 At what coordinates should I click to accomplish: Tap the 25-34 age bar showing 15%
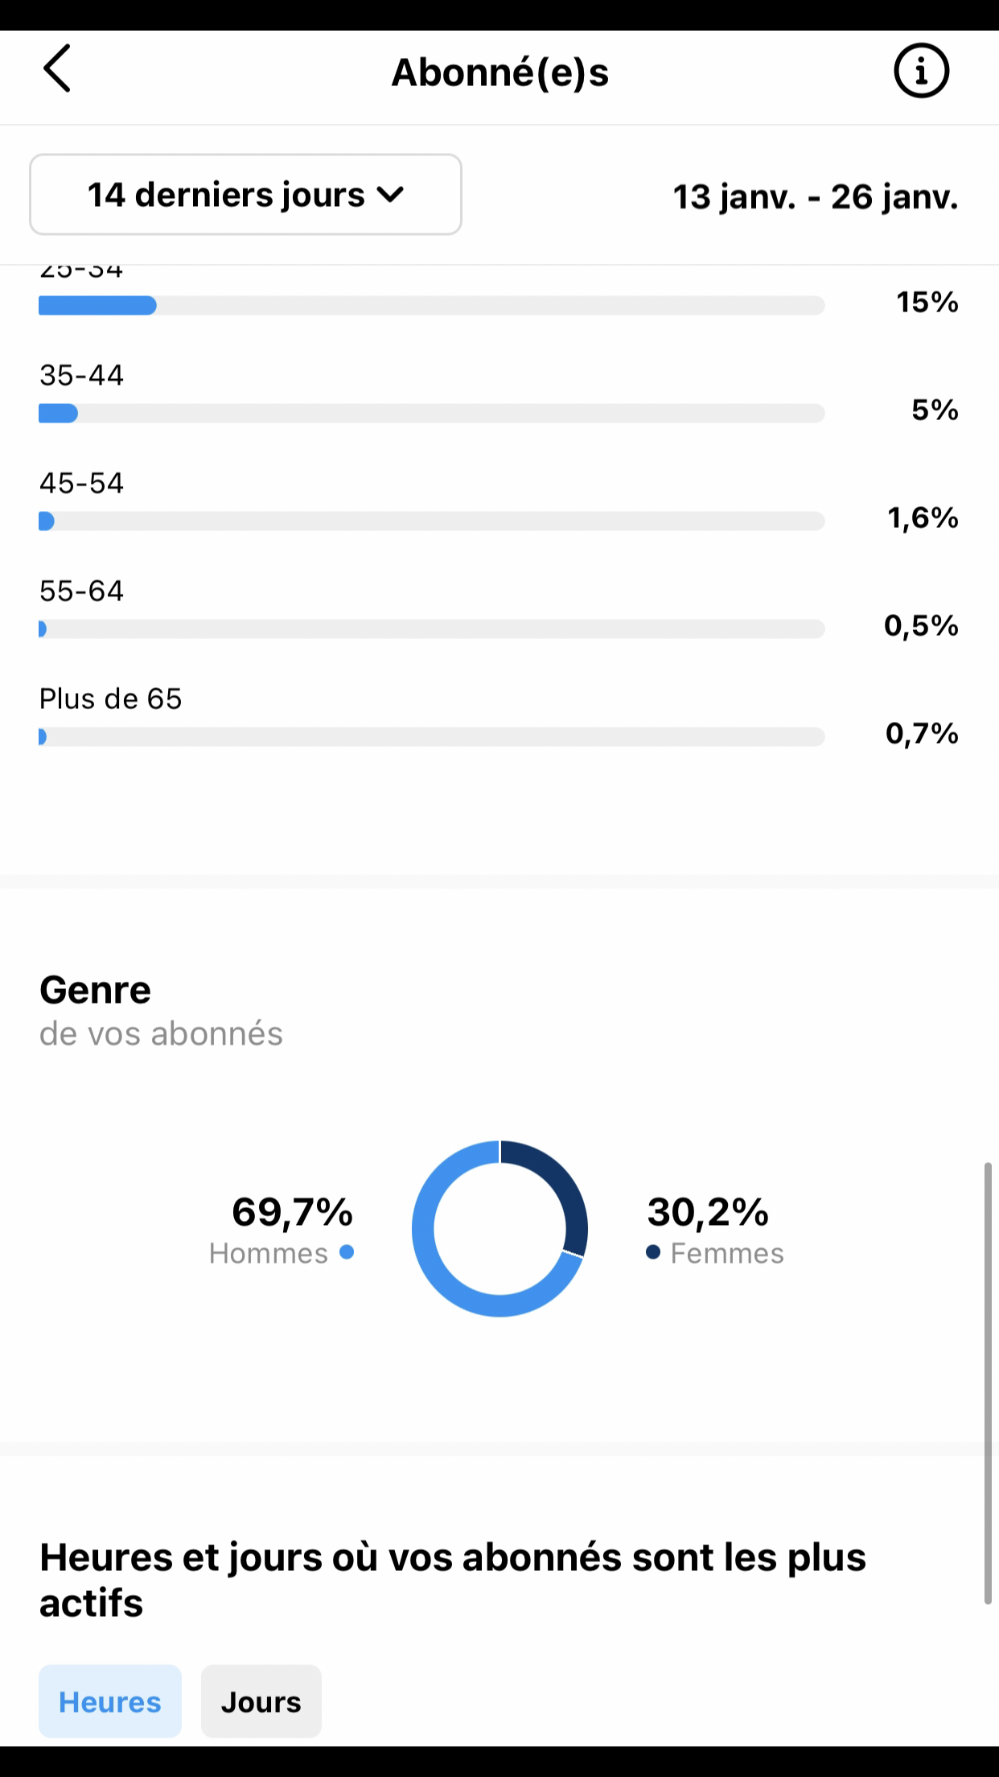click(x=431, y=306)
